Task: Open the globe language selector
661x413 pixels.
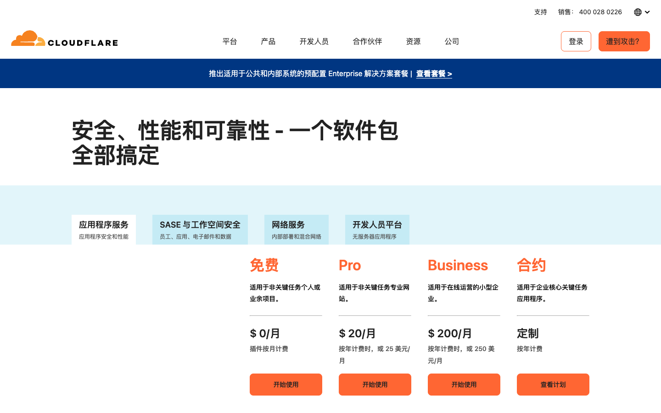Action: pos(638,12)
